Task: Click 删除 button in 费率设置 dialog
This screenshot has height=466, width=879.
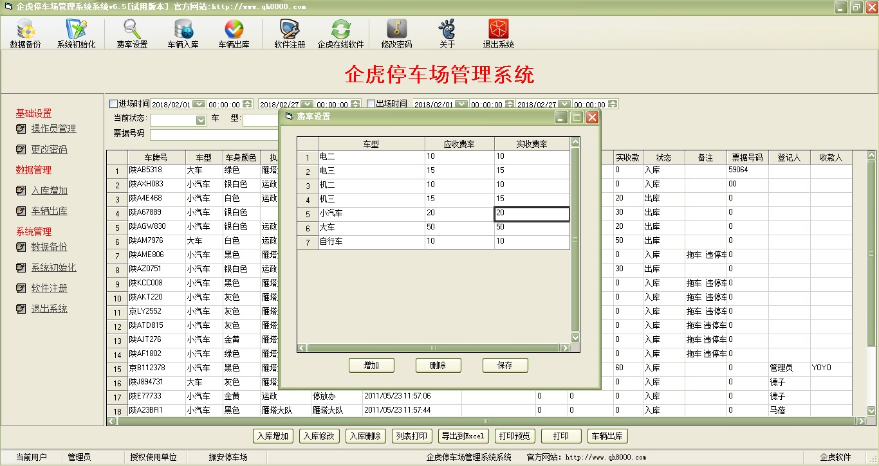Action: pos(438,365)
